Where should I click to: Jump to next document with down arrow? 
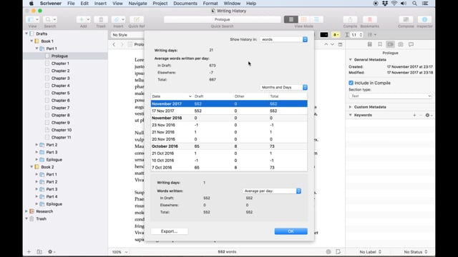click(332, 44)
